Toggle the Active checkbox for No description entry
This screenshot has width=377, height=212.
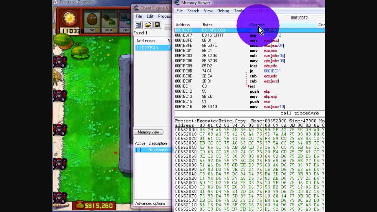(x=138, y=150)
